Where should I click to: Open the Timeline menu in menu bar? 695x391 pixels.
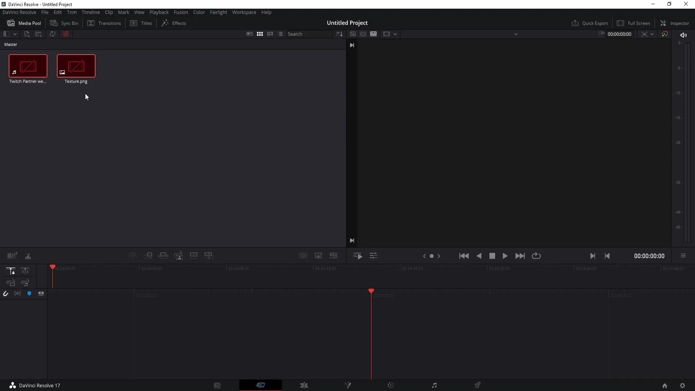tap(91, 12)
